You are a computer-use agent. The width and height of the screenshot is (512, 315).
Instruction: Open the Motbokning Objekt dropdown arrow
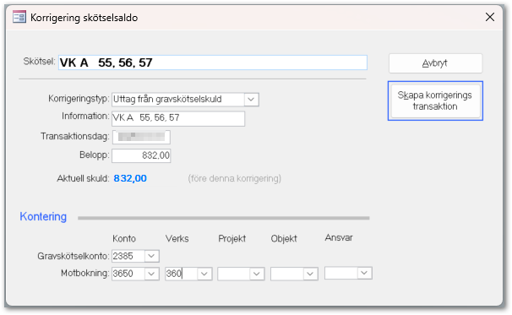click(x=310, y=274)
